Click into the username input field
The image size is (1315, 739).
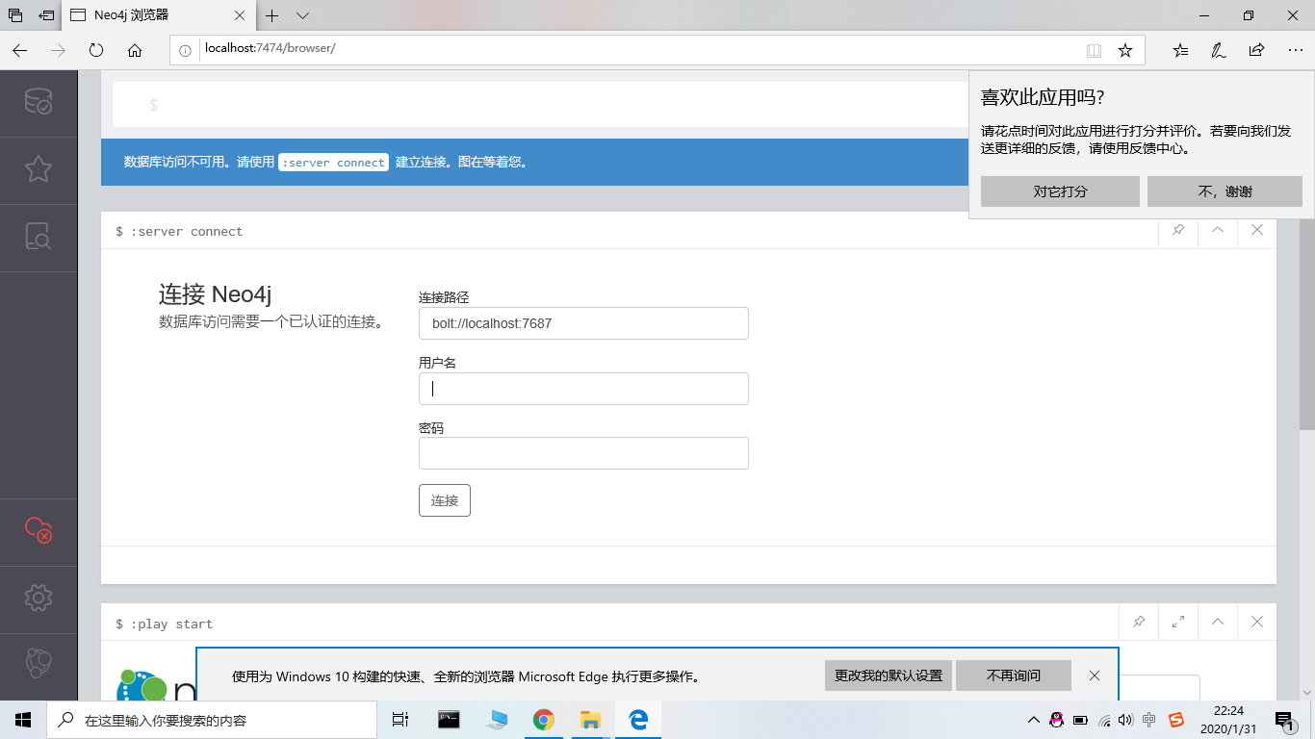point(583,389)
